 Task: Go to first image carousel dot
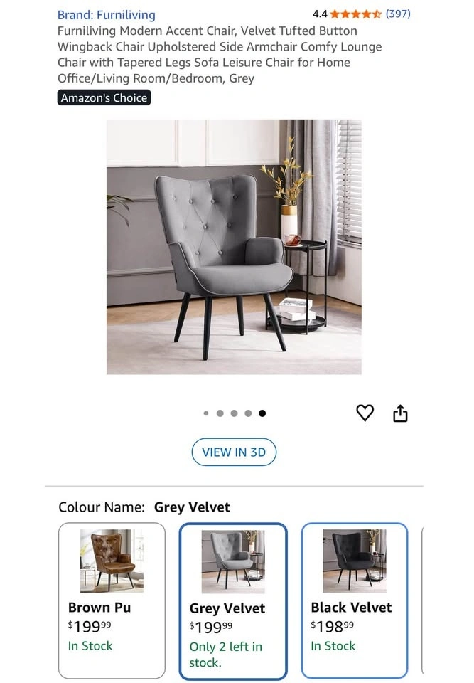click(206, 413)
